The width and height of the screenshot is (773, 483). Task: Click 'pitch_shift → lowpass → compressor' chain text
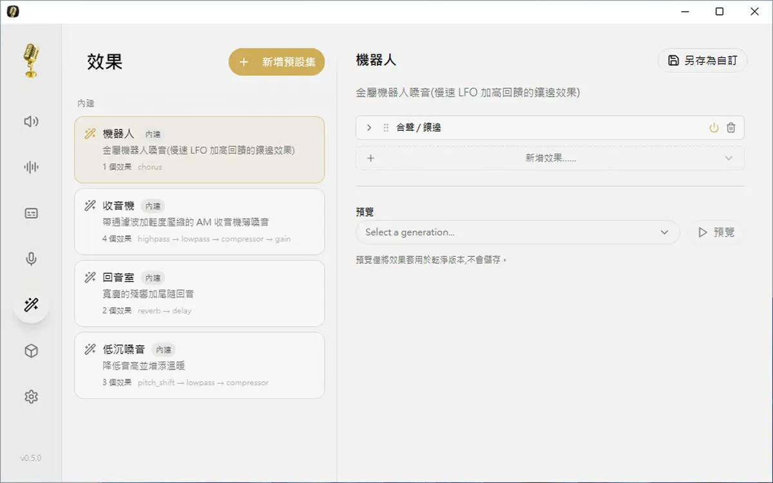[x=203, y=383]
